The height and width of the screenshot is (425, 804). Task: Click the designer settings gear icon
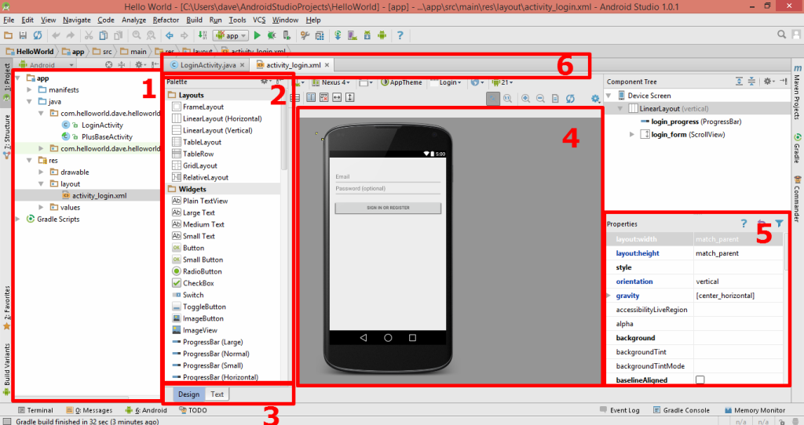[x=595, y=98]
